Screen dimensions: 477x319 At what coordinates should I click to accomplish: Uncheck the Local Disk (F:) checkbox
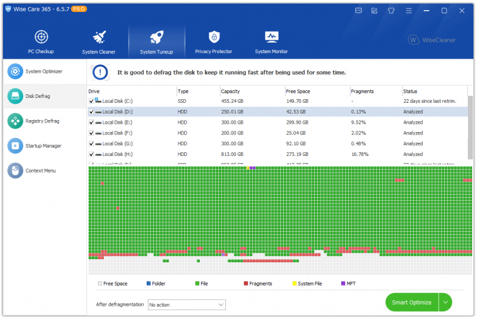click(91, 133)
